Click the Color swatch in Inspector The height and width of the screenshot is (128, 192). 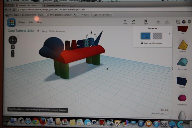click(145, 36)
